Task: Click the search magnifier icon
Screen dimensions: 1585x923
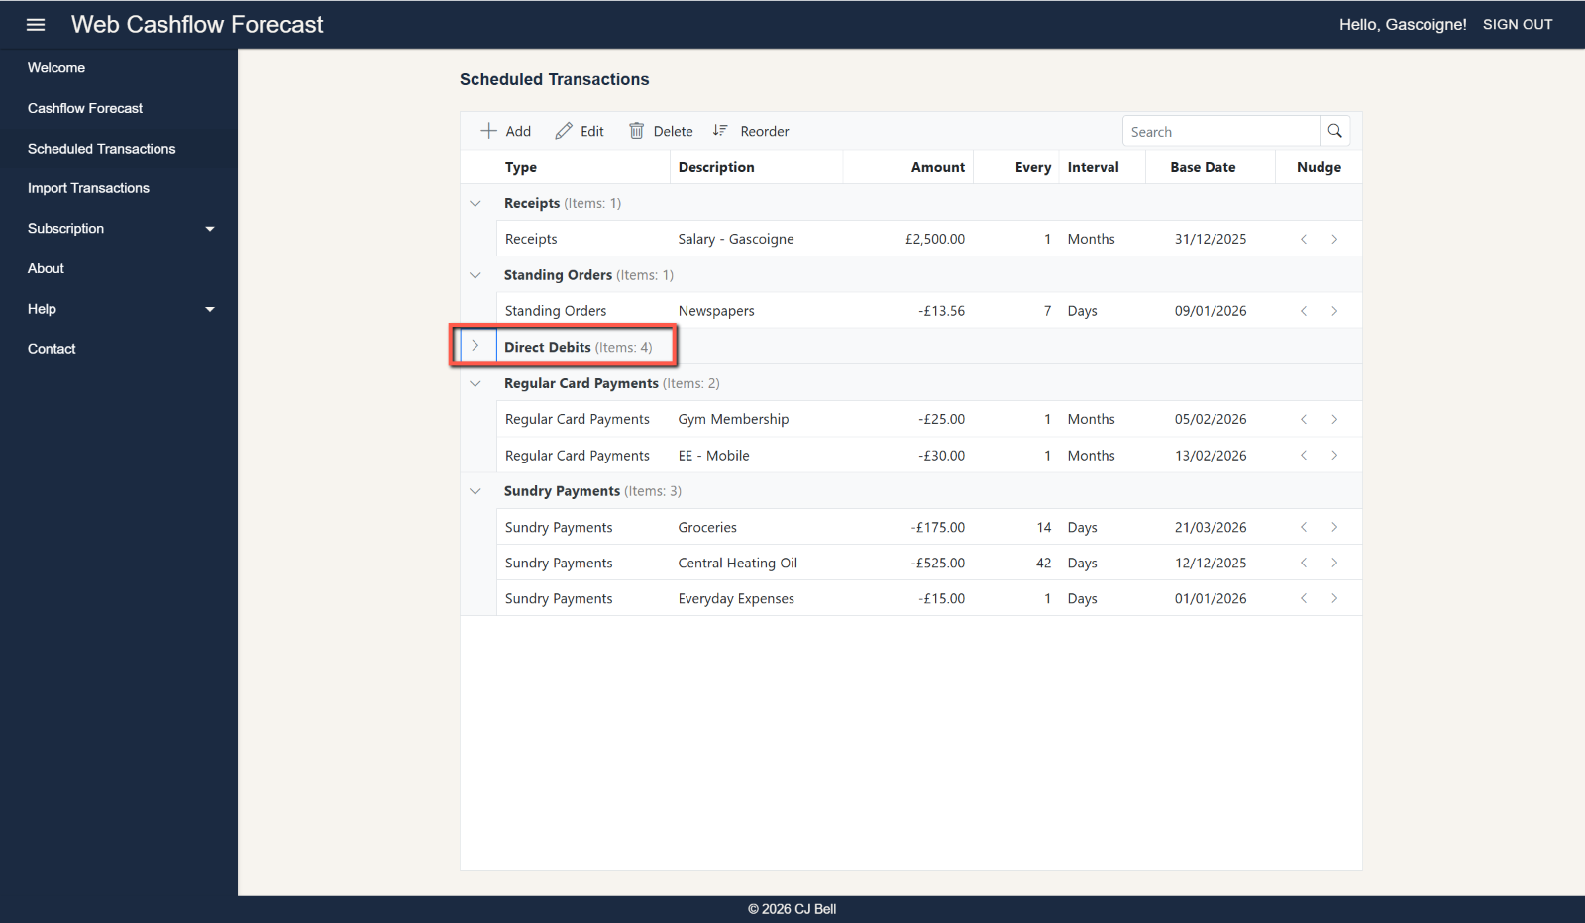Action: point(1334,131)
